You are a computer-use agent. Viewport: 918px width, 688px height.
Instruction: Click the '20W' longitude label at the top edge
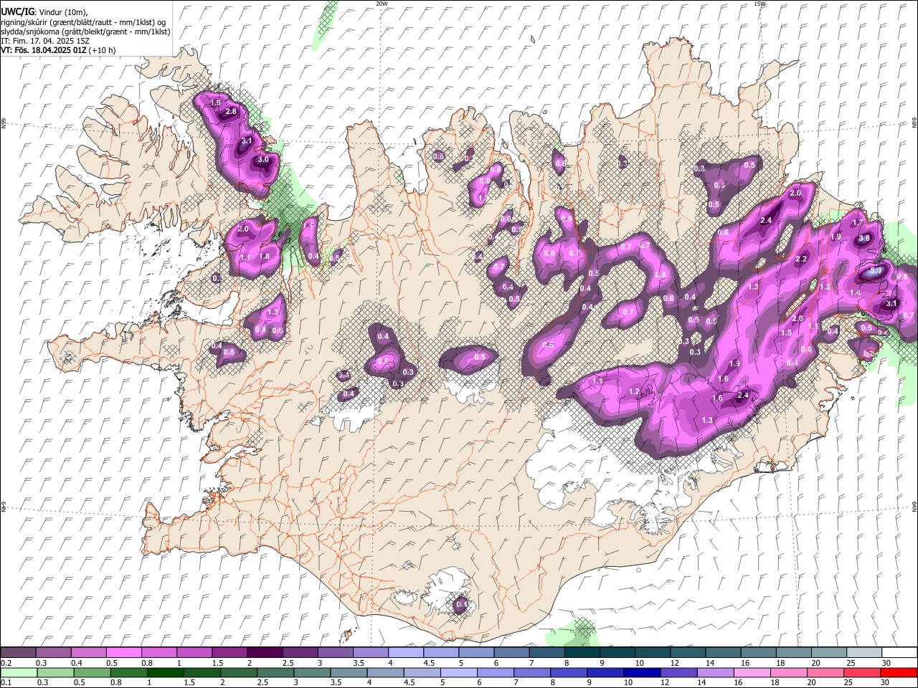click(x=382, y=4)
